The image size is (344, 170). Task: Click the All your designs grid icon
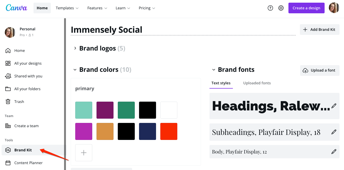coord(8,63)
